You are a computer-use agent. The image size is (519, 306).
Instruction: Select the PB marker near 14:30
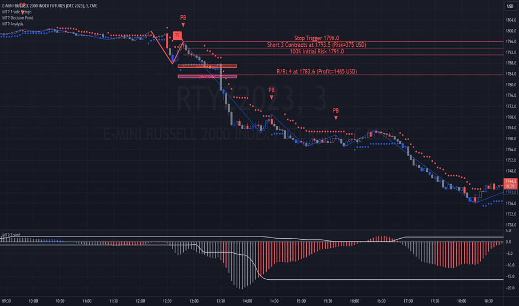click(271, 90)
